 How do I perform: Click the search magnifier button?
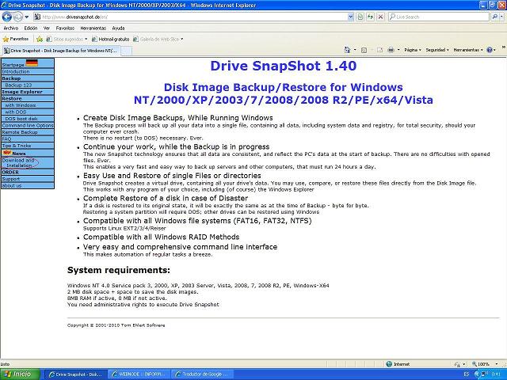click(x=494, y=17)
